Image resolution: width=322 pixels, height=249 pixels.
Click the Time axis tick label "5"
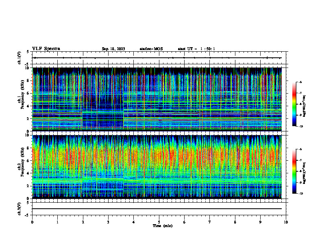point(159,222)
